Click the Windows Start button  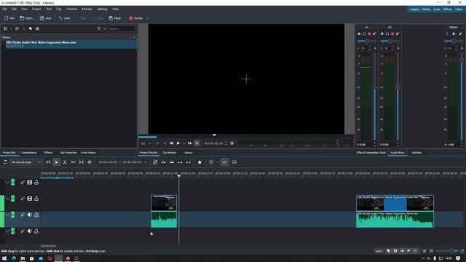4,258
